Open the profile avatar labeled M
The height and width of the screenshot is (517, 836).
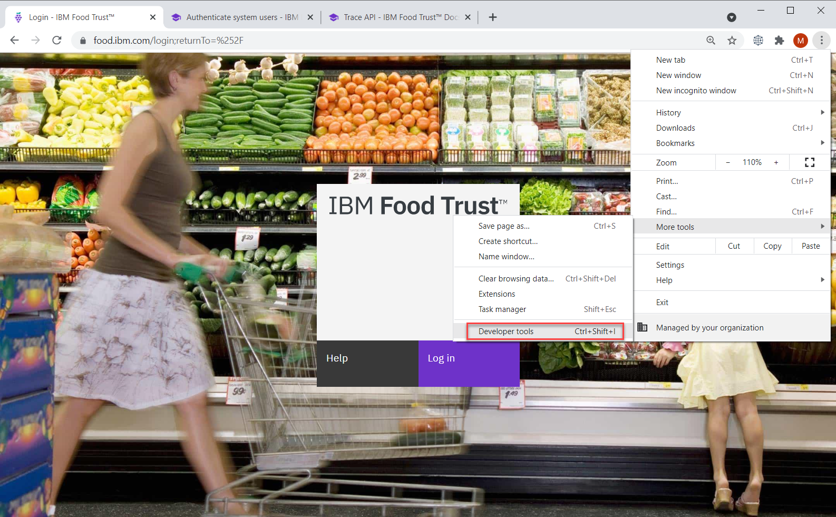tap(801, 40)
